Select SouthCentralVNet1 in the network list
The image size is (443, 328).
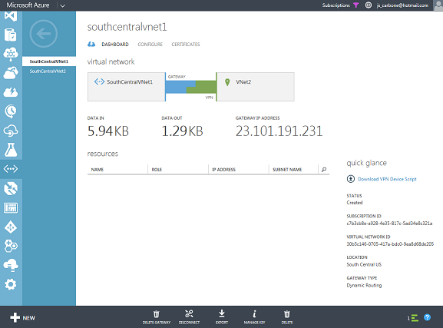click(x=49, y=61)
